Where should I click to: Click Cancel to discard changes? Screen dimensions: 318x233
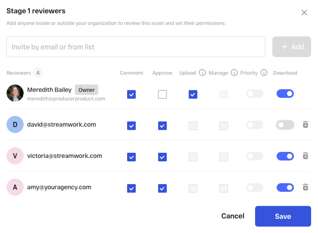coord(232,216)
